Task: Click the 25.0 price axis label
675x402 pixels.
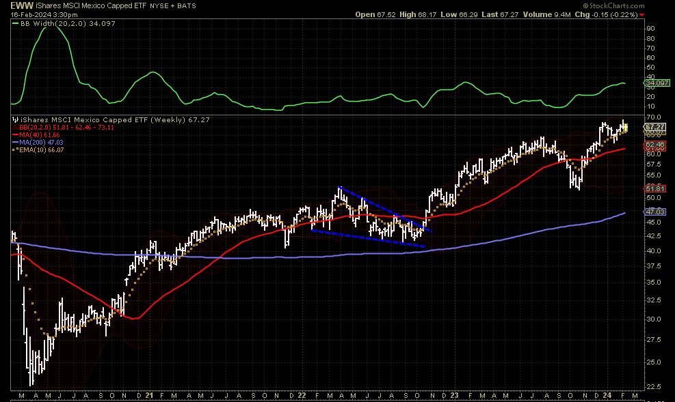Action: click(654, 362)
